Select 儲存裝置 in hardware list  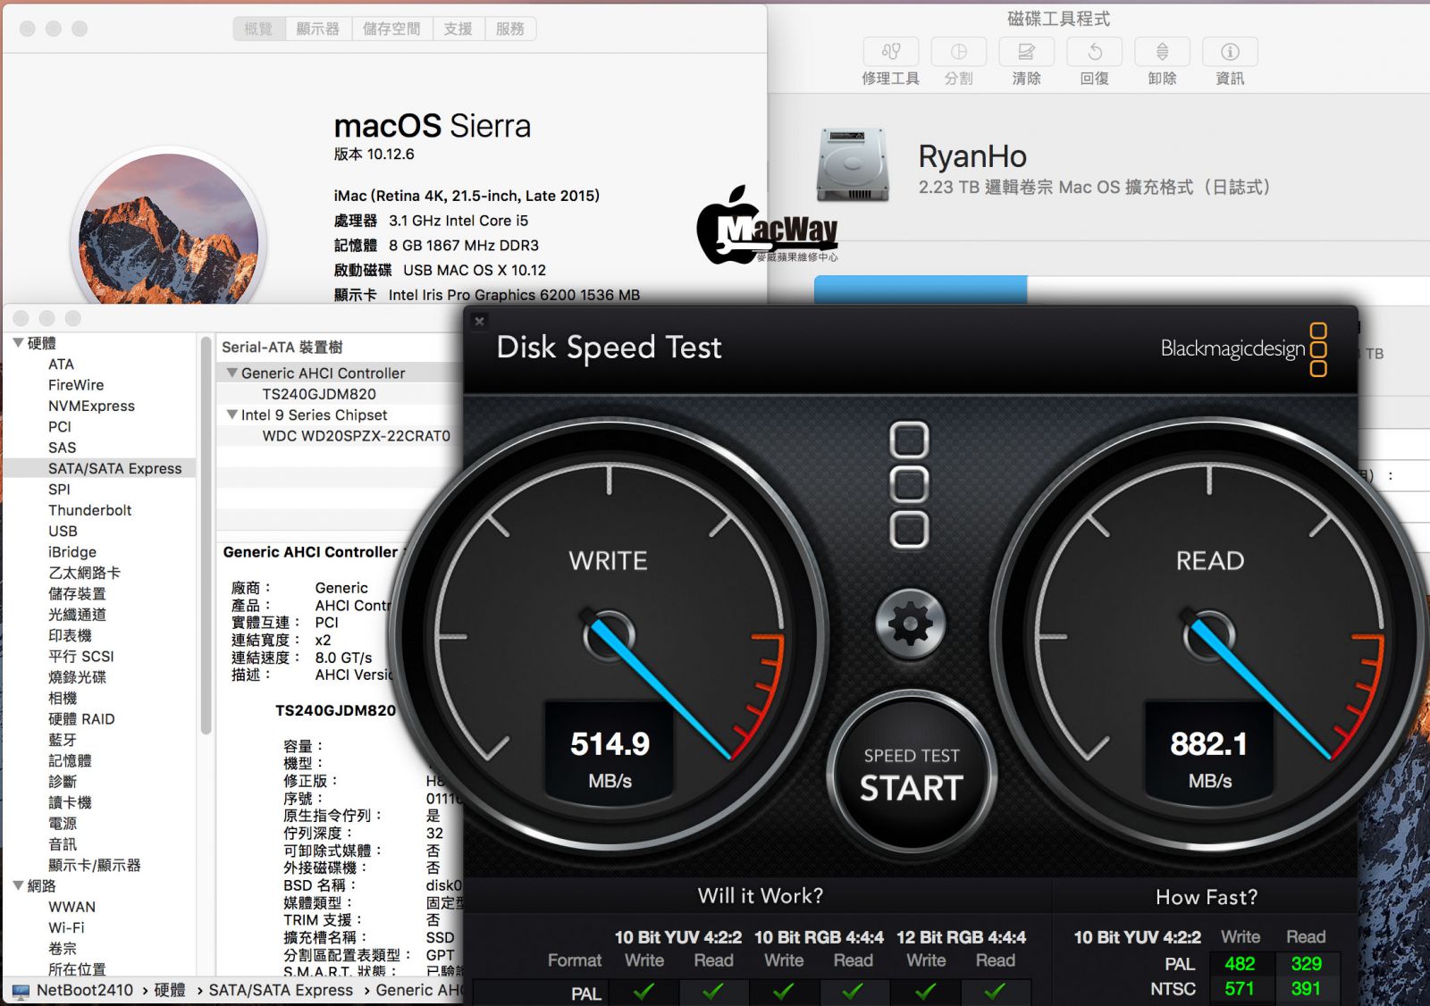[77, 593]
